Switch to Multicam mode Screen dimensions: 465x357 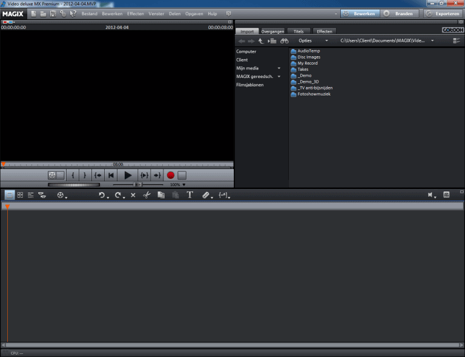[x=42, y=195]
